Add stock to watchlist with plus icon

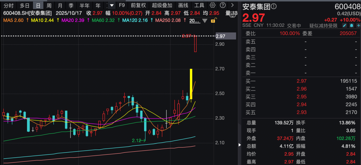point(357,25)
